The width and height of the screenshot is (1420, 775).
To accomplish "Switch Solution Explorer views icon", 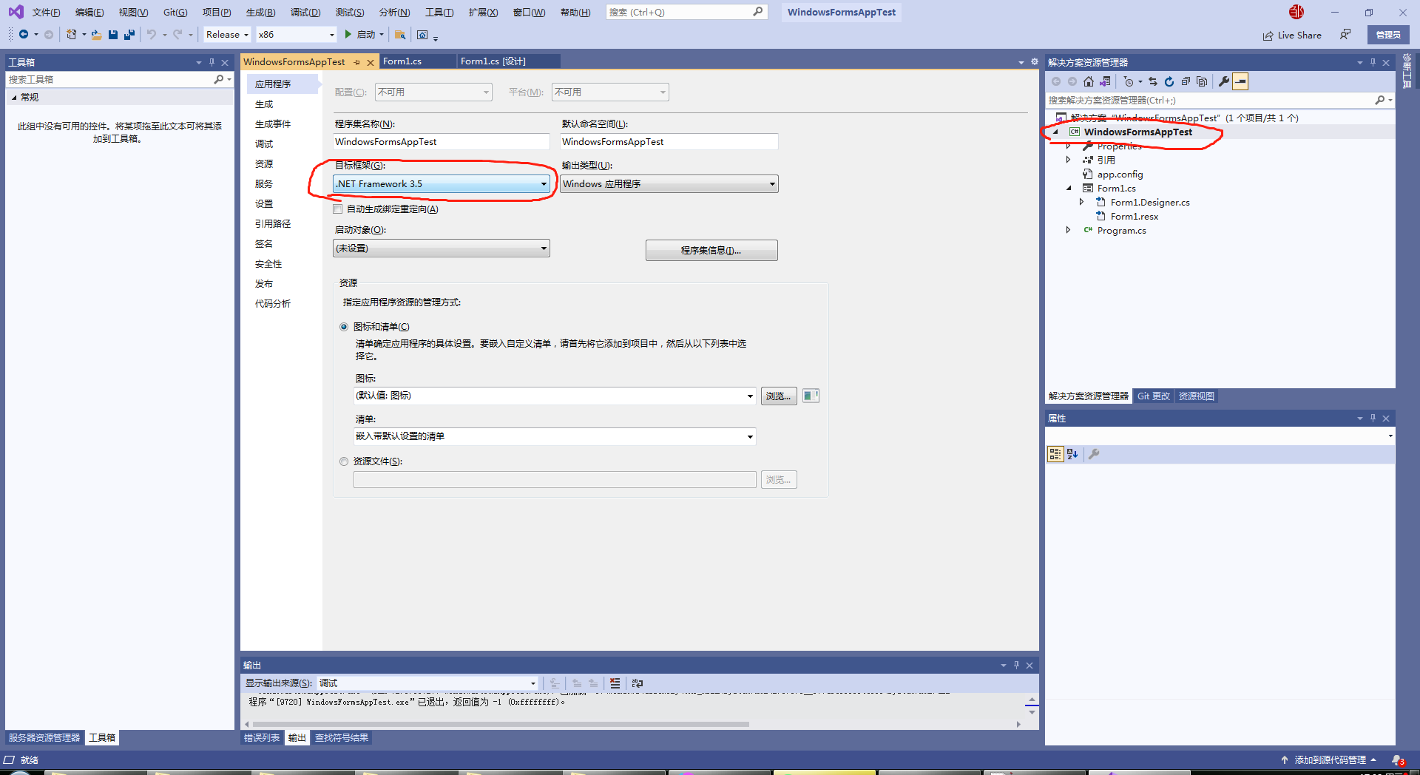I will coord(1105,81).
